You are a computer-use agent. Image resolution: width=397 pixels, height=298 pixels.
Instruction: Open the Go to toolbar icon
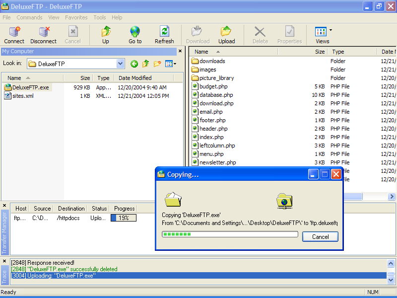point(135,32)
